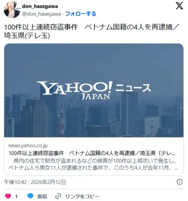188x201 pixels.
Task: Open the @don_hasegawa handle link
Action: point(41,14)
